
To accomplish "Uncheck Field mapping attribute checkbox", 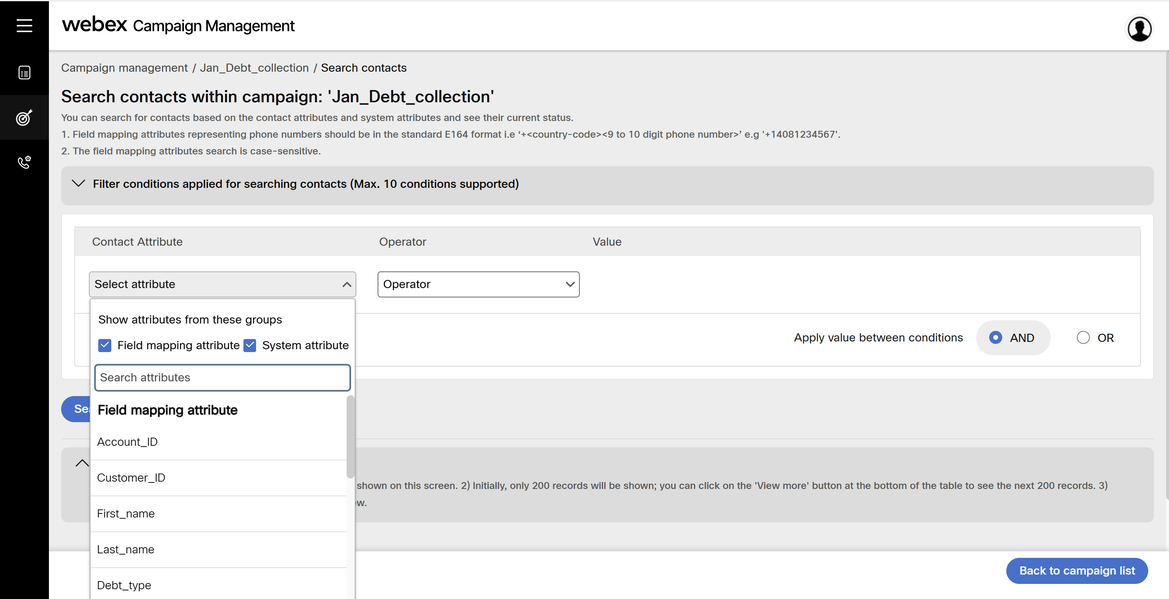I will [105, 346].
